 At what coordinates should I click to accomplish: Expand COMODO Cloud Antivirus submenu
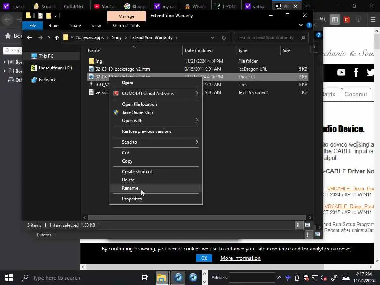tap(155, 93)
